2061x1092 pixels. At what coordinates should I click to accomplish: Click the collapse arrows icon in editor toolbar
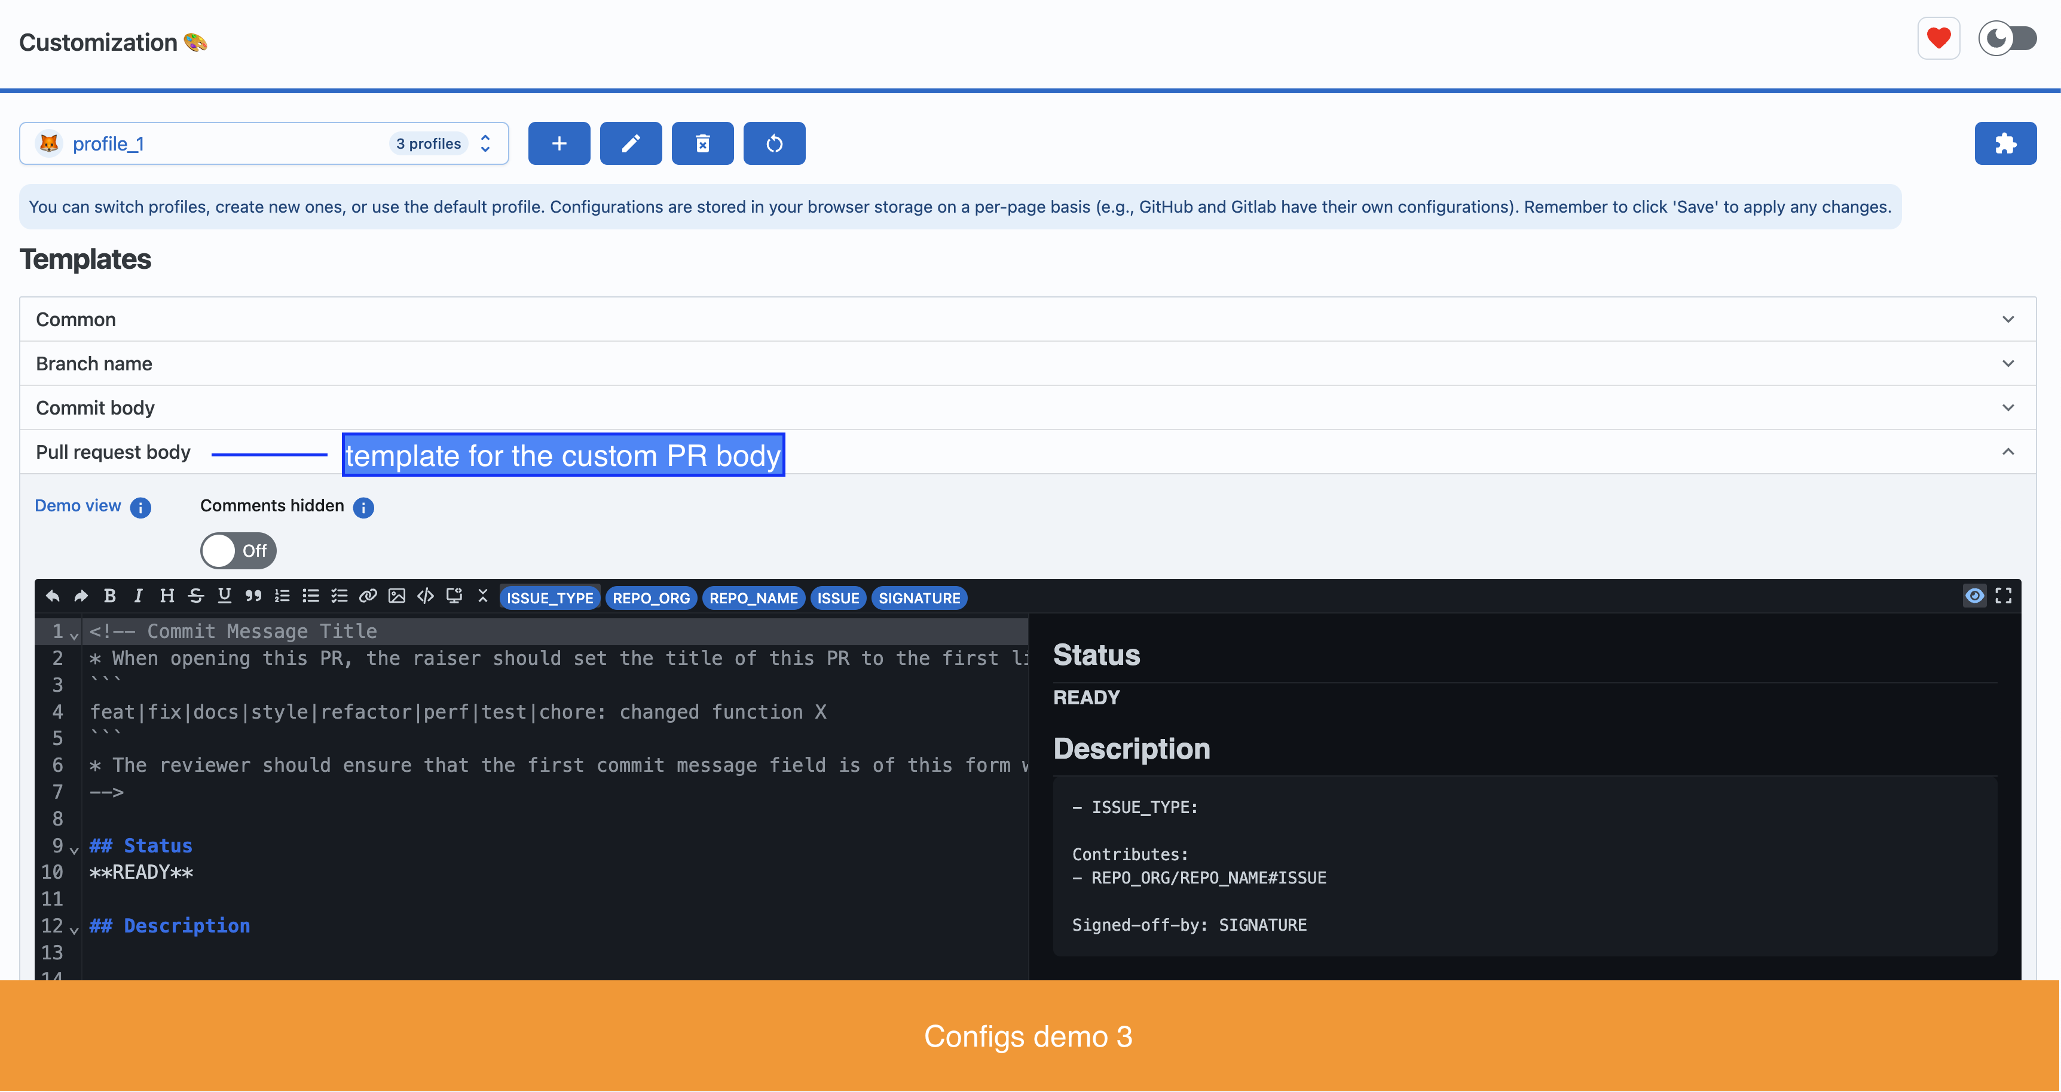tap(482, 596)
